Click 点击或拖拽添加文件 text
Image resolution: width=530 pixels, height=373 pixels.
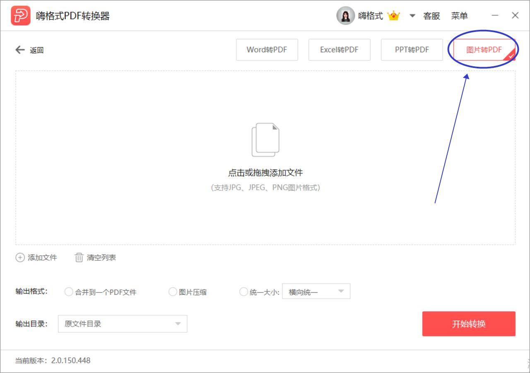[265, 173]
